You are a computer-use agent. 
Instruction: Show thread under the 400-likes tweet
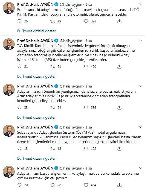click(36, 76)
